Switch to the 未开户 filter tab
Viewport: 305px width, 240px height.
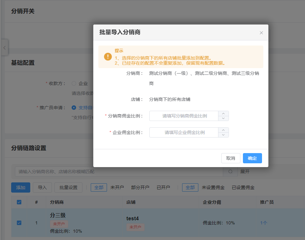coord(117,187)
